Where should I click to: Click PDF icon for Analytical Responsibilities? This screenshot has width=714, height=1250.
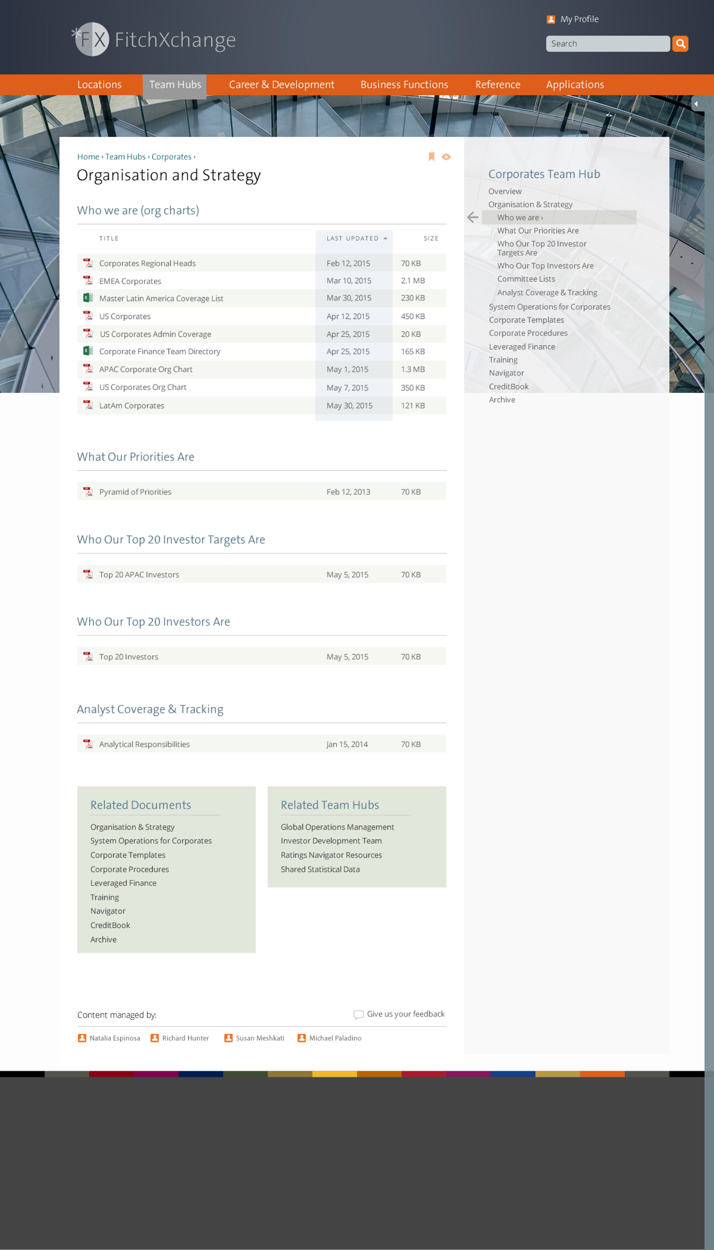(x=88, y=744)
